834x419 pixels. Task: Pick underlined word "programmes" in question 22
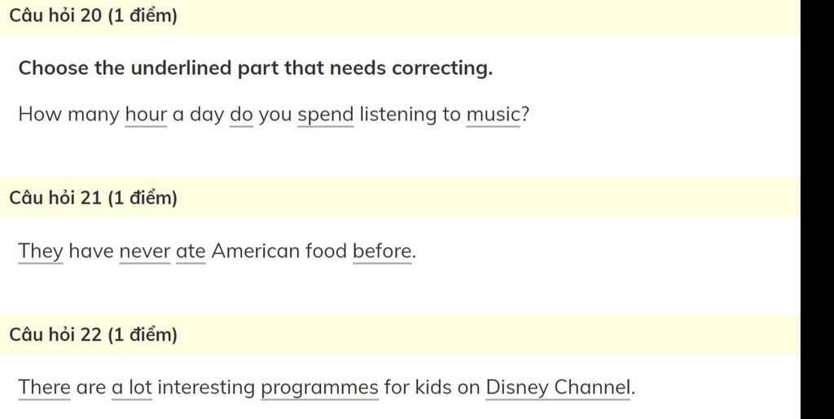pos(319,389)
